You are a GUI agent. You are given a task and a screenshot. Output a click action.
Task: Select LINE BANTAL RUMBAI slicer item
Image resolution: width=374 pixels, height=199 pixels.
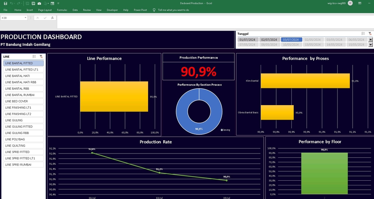point(23,95)
